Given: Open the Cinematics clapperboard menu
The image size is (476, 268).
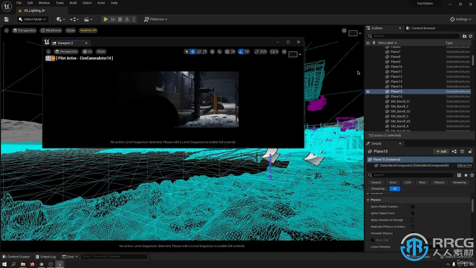Looking at the screenshot, I should (x=88, y=19).
